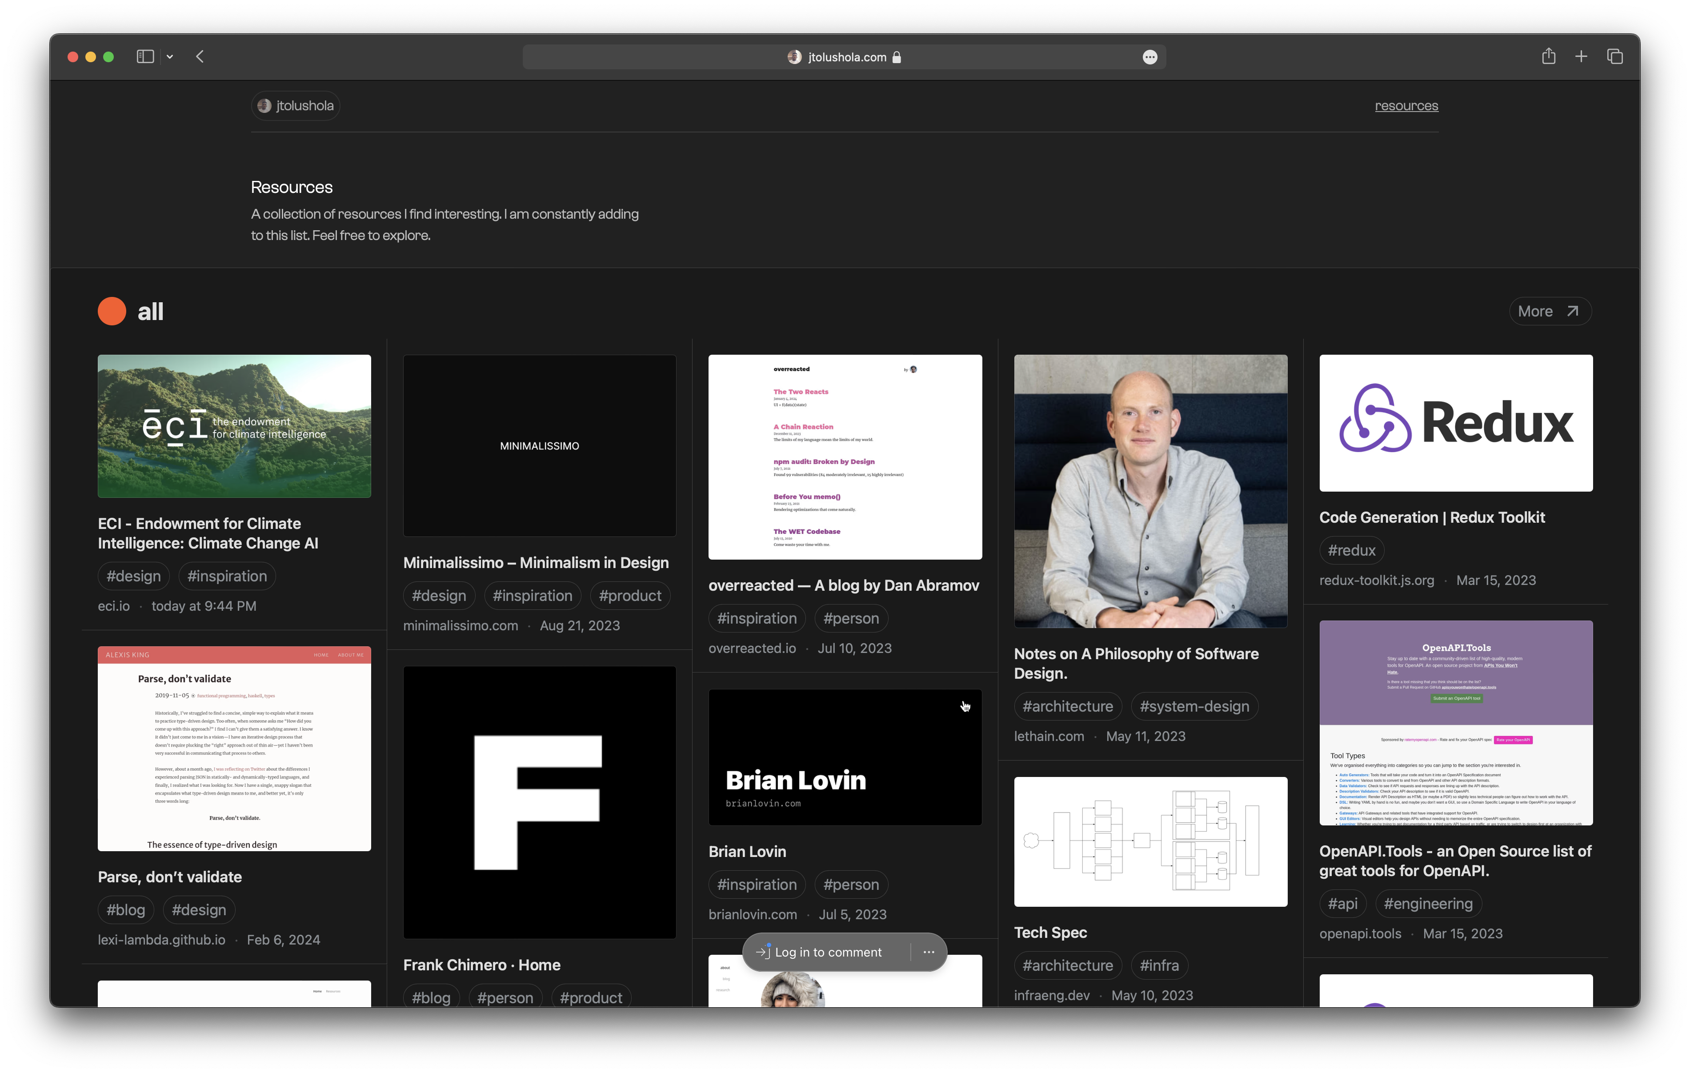Select #design tag under Parse, don't validate
The image size is (1690, 1073).
[199, 910]
